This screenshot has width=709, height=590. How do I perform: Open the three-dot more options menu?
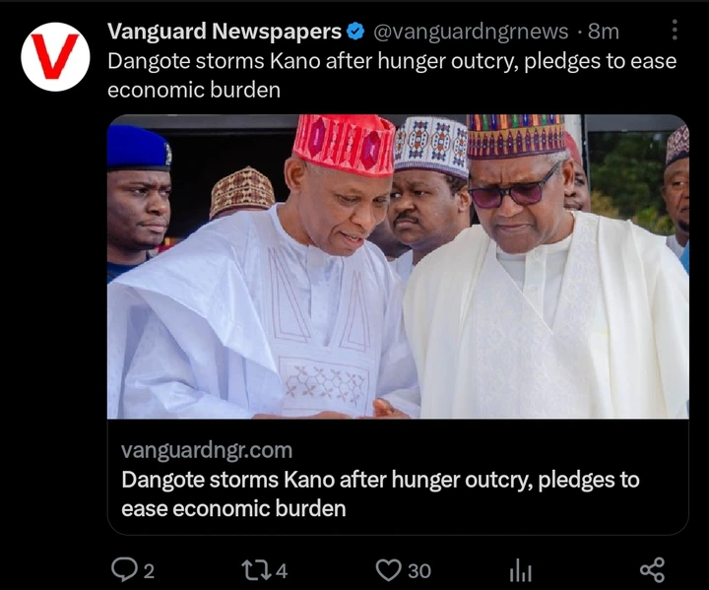[x=675, y=30]
